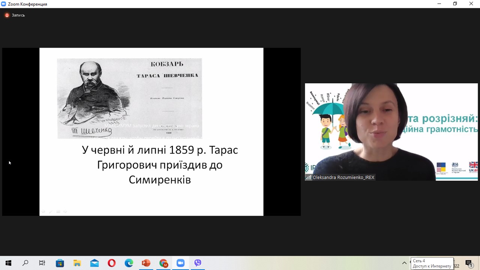Click the Zoom logo in title bar
Viewport: 480px width, 270px height.
[x=4, y=4]
